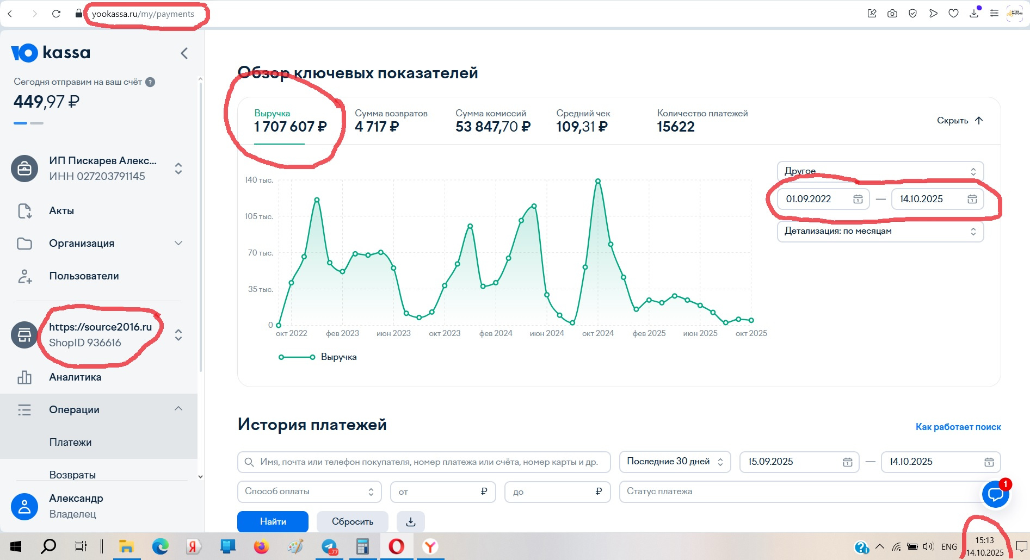Select the Выручка metric tab

pyautogui.click(x=291, y=121)
